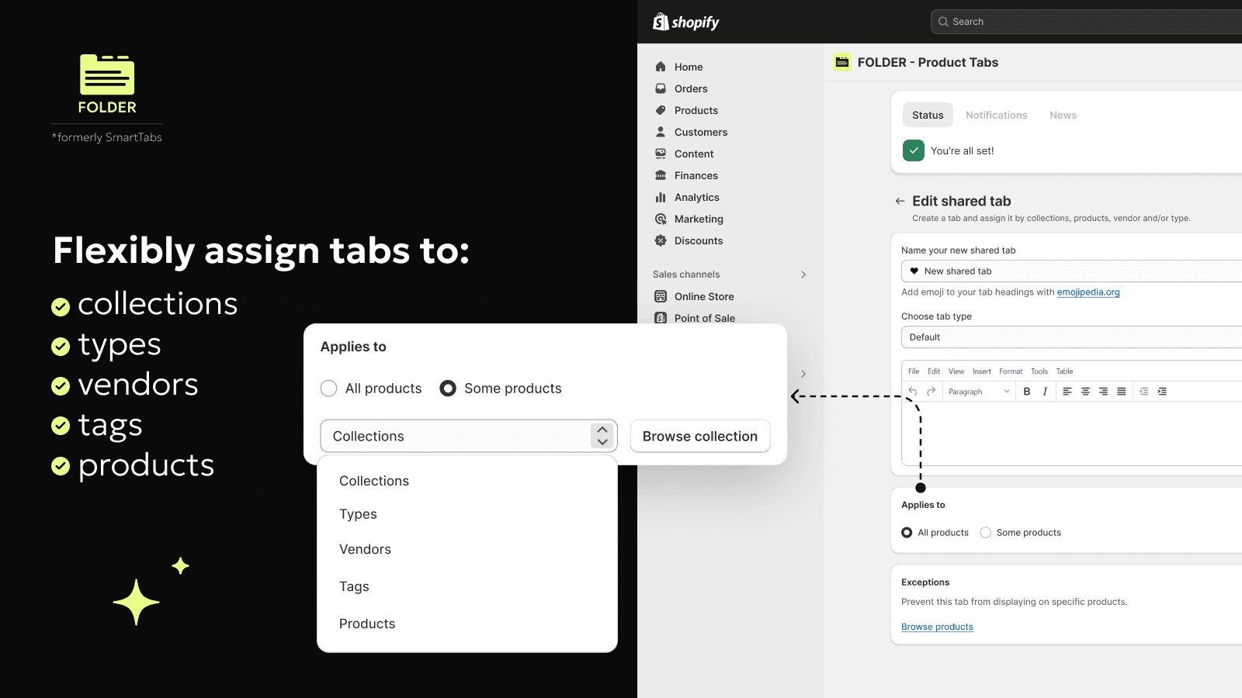The height and width of the screenshot is (698, 1242).
Task: Click the Browse collection button
Action: [700, 436]
